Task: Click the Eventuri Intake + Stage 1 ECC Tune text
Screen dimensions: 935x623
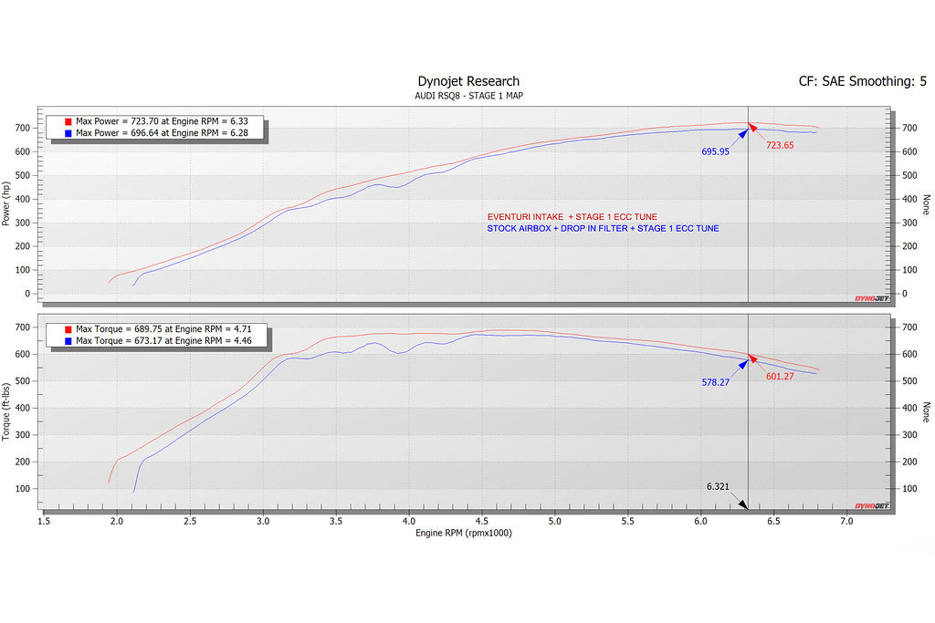Action: click(572, 217)
